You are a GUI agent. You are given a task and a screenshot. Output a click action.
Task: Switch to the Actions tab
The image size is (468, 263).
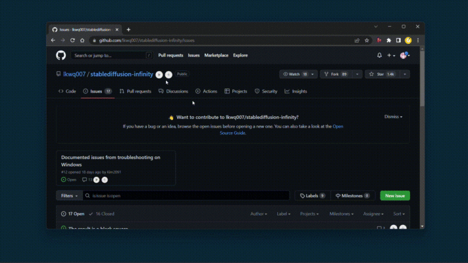click(x=206, y=91)
